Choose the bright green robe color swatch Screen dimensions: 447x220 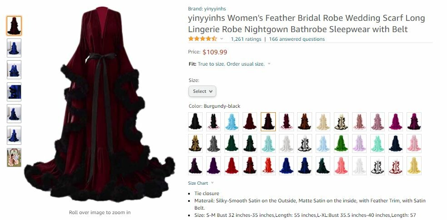pyautogui.click(x=341, y=143)
